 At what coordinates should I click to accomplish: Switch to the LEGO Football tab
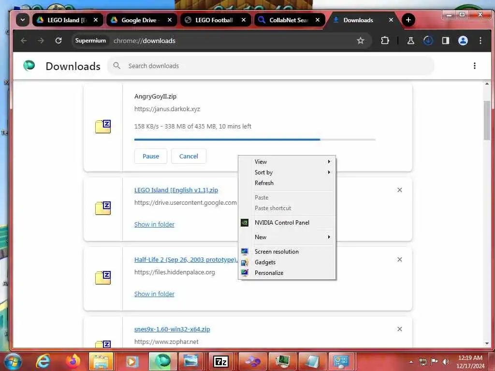pos(216,20)
